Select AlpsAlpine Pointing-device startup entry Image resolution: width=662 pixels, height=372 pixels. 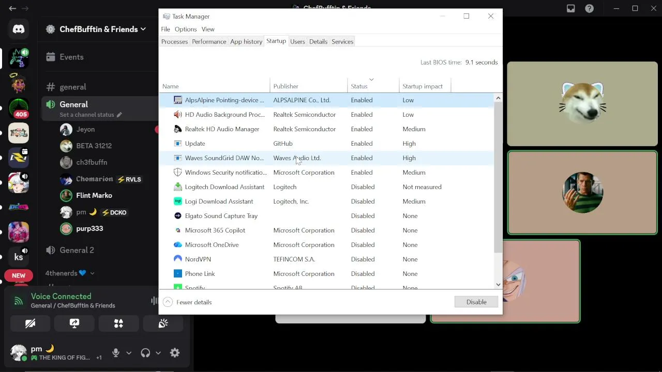point(326,100)
